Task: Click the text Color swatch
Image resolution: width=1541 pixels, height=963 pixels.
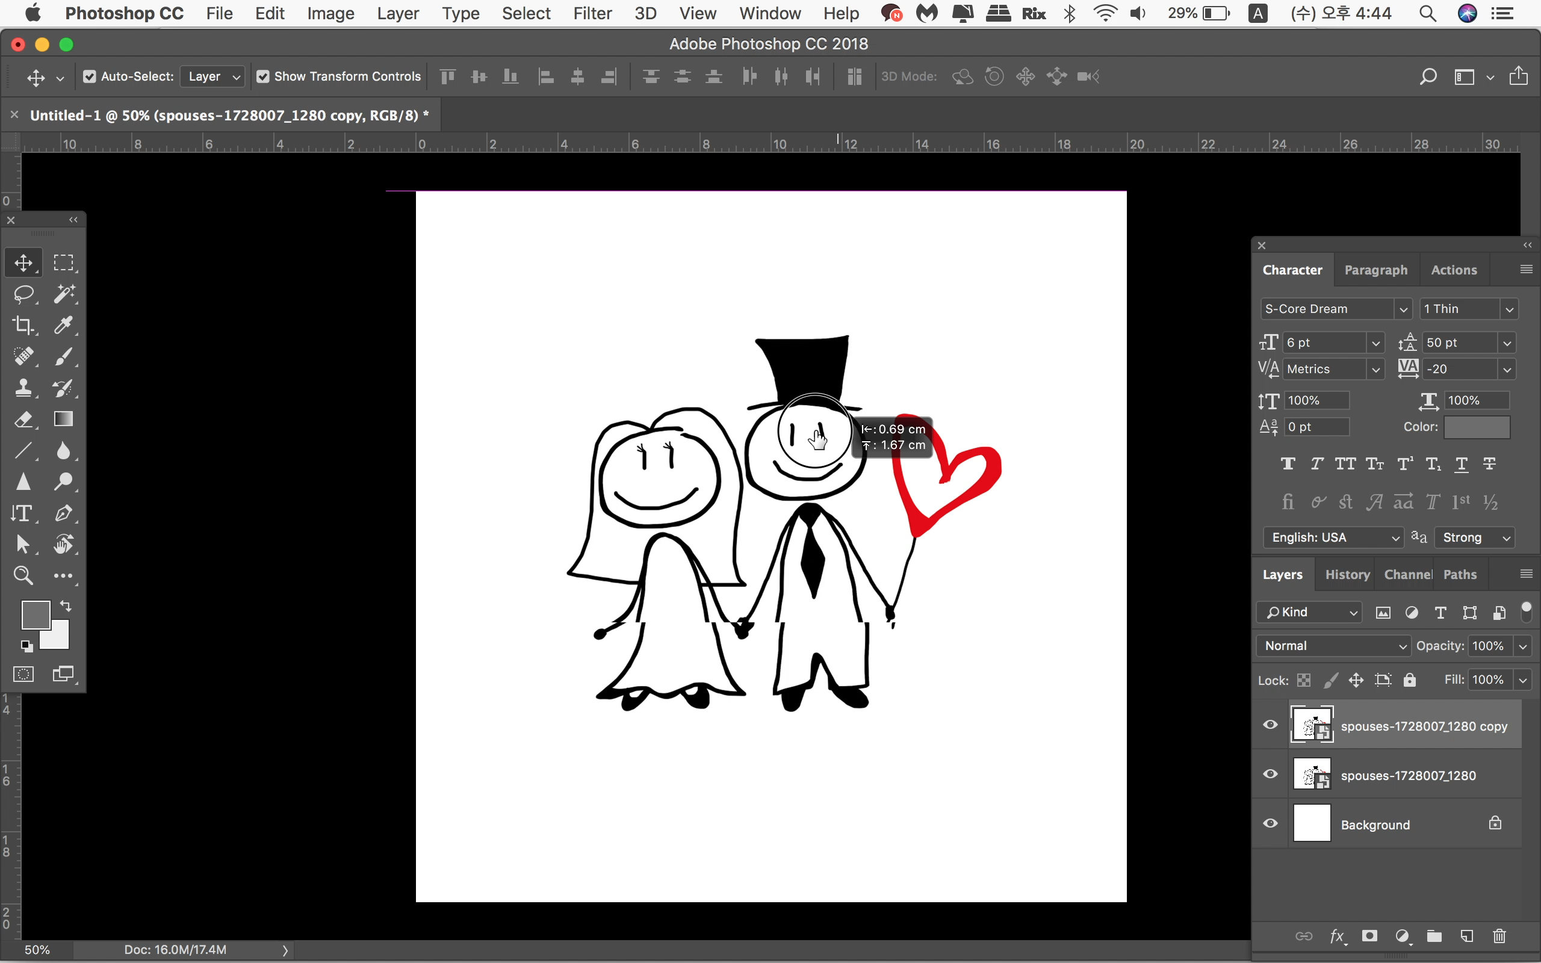Action: click(x=1477, y=427)
